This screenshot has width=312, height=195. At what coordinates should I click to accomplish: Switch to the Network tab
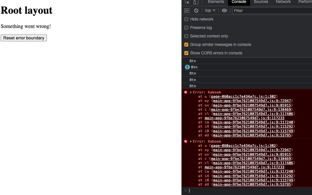pos(283,2)
